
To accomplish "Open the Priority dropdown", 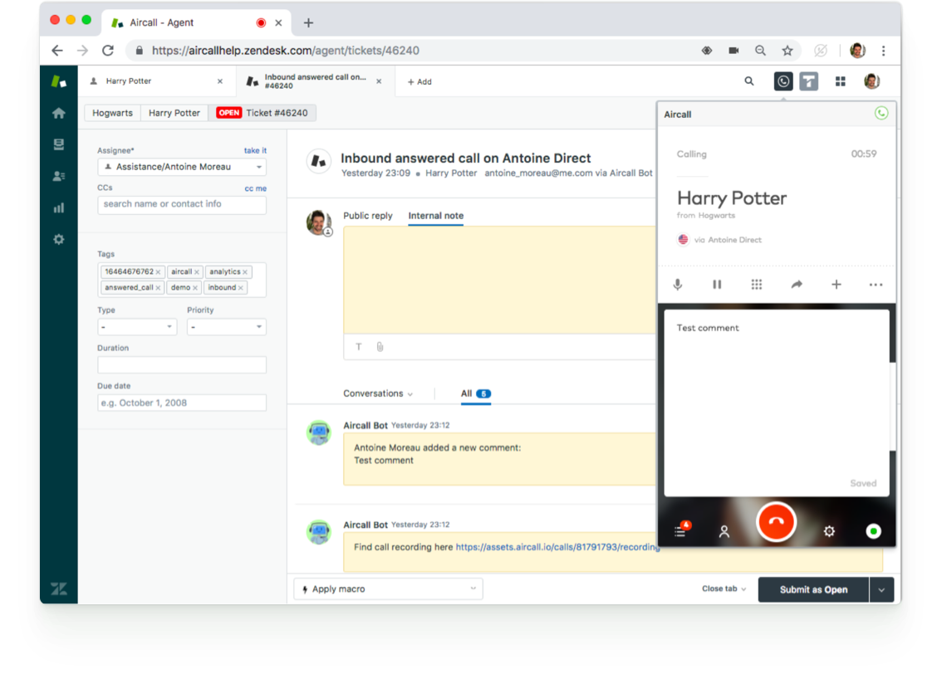I will point(226,327).
